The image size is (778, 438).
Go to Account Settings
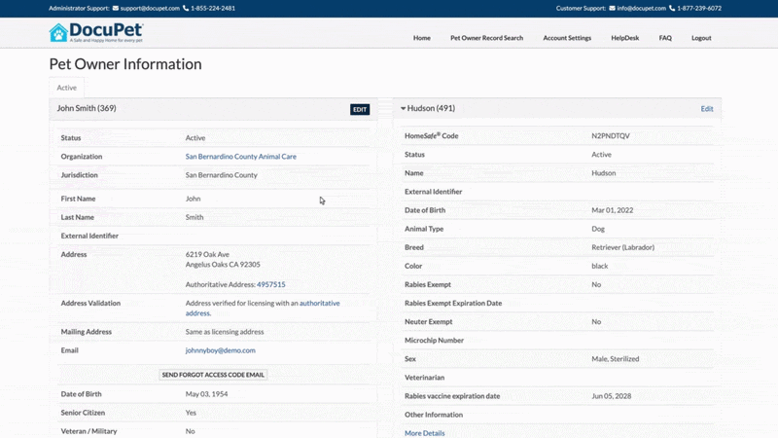[x=567, y=38]
